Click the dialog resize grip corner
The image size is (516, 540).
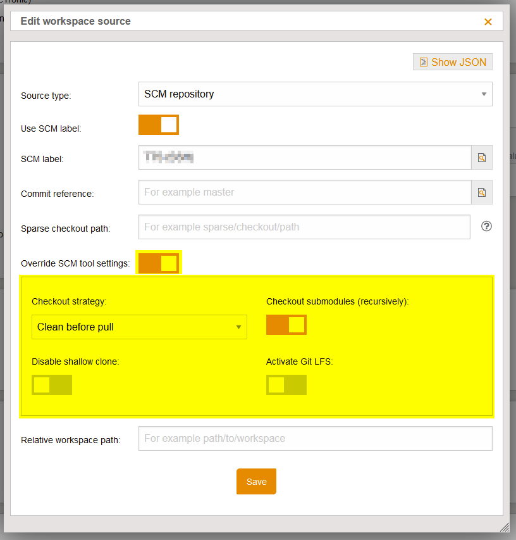coord(505,527)
